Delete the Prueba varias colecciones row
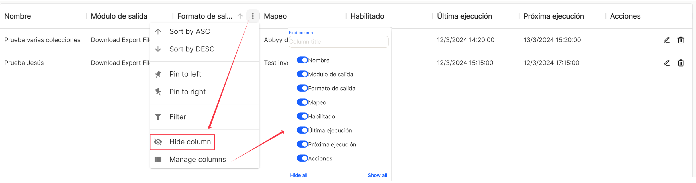This screenshot has height=183, width=696. point(681,40)
